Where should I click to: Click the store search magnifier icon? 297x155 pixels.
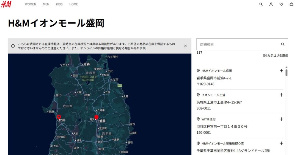283,44
